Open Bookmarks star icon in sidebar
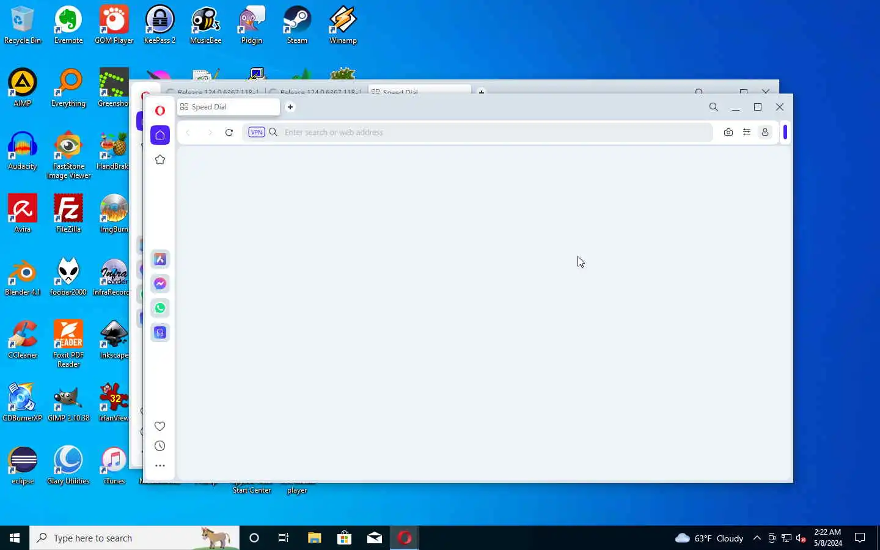The height and width of the screenshot is (550, 880). (x=160, y=159)
